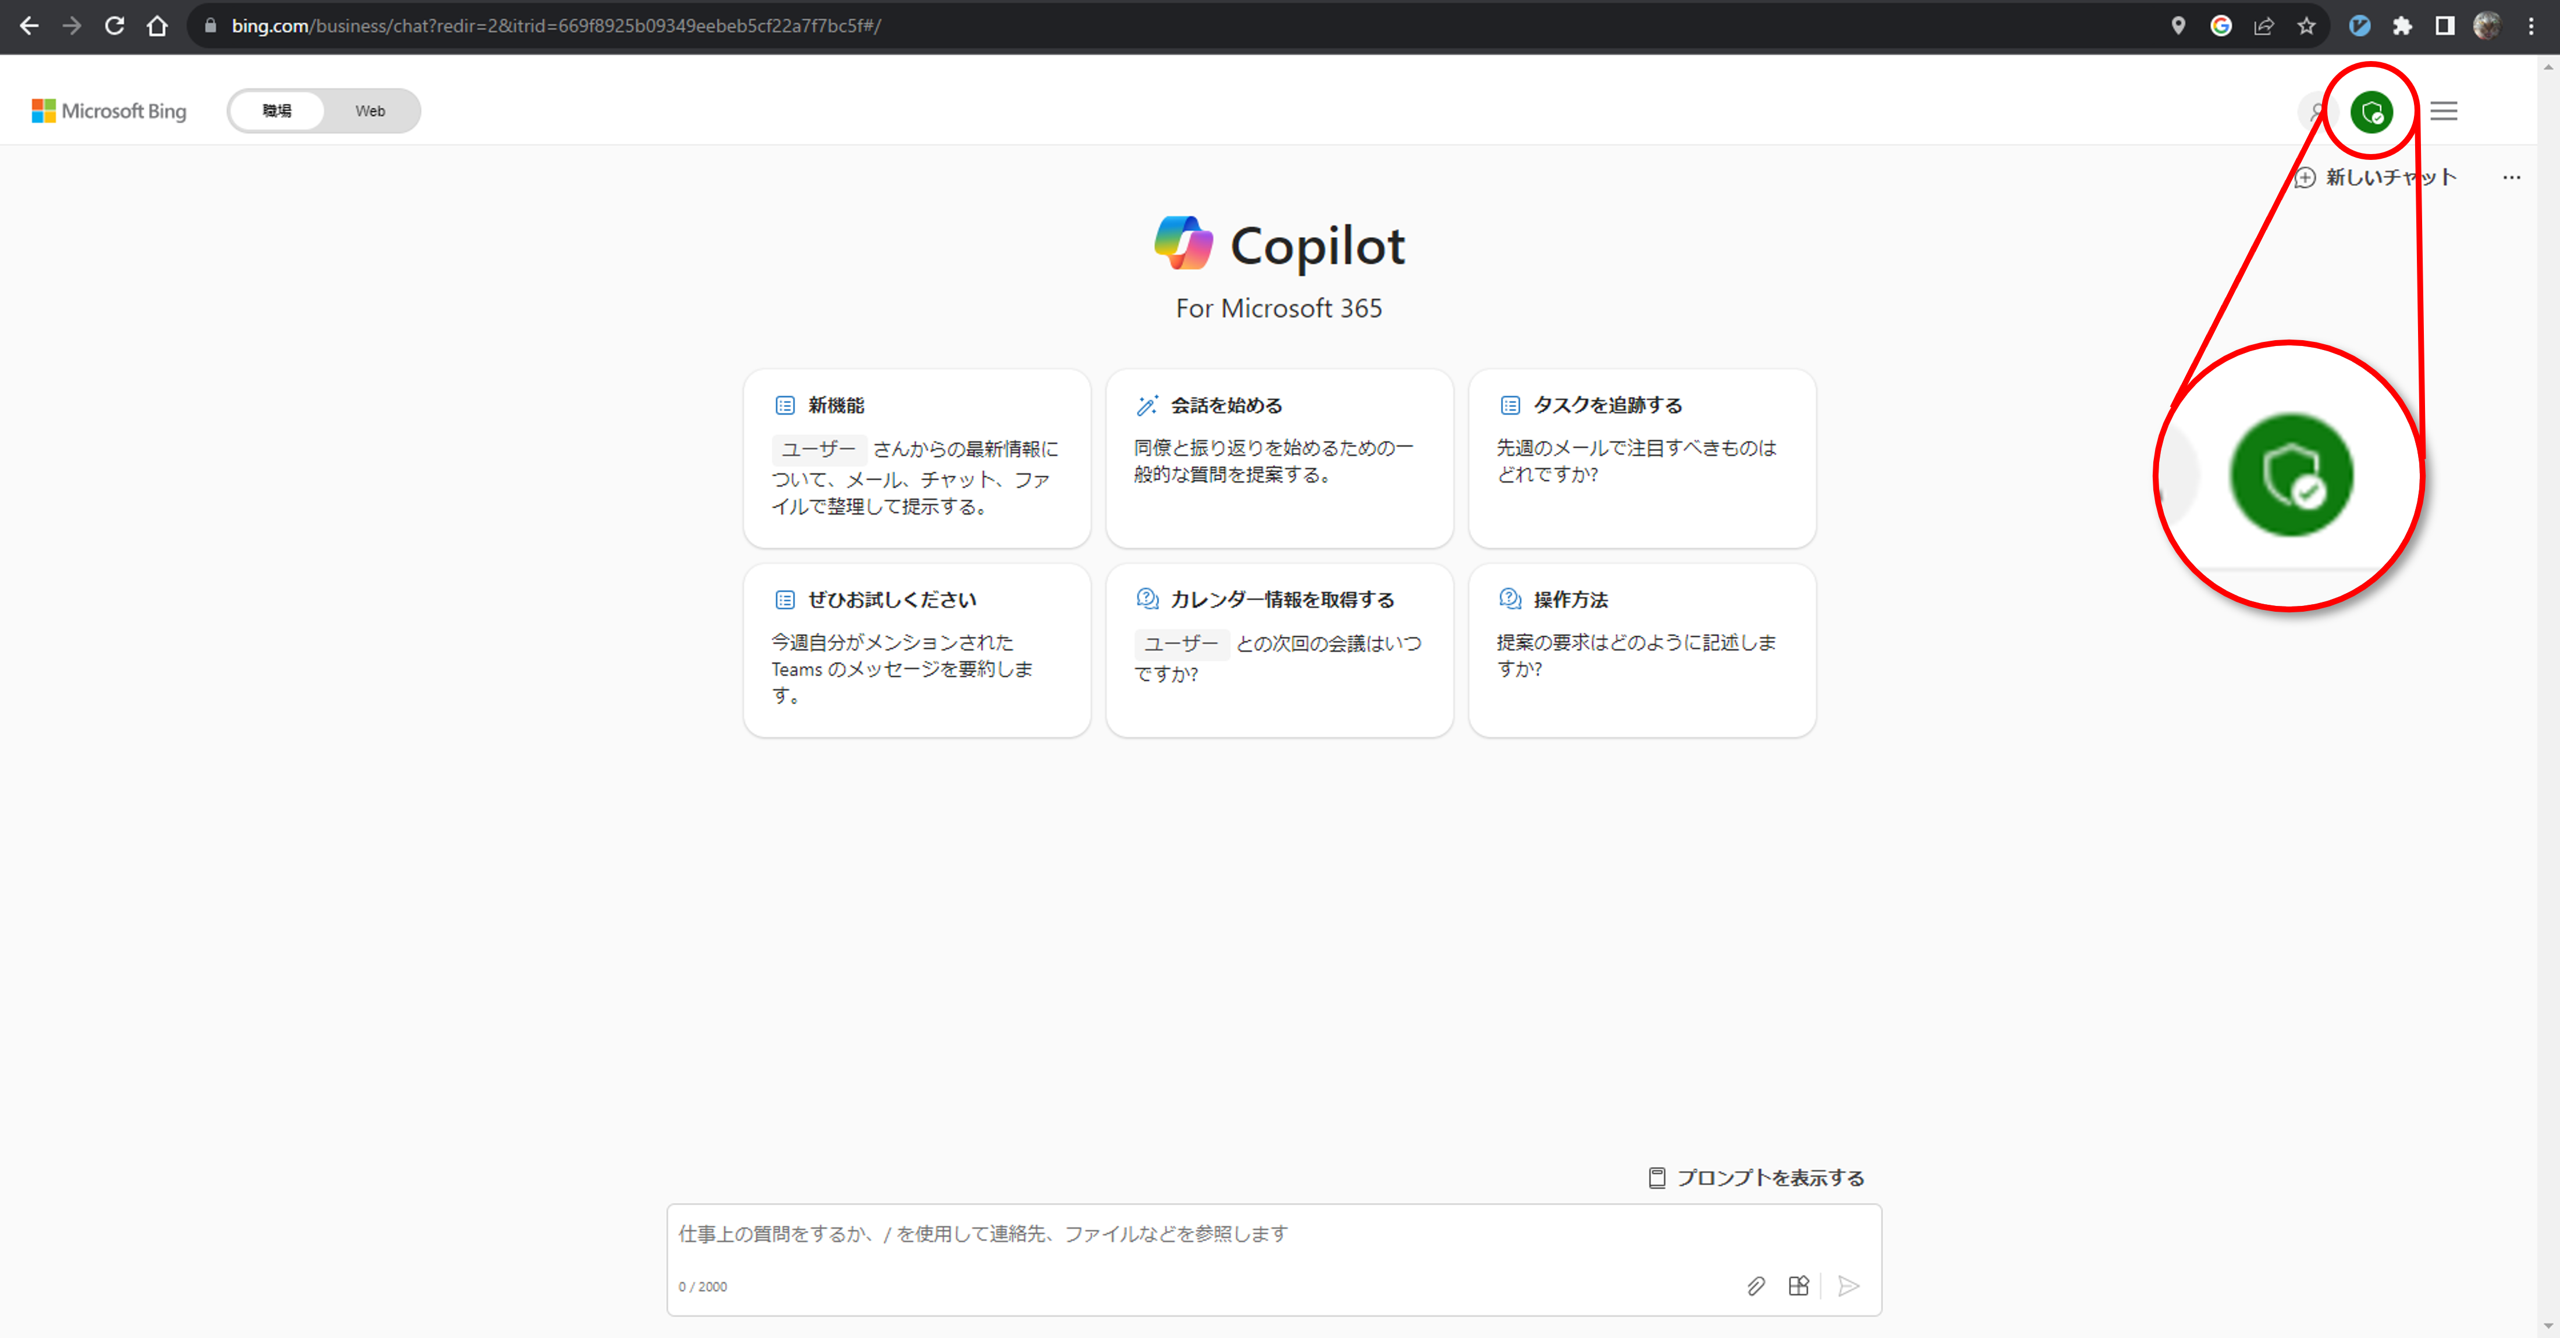This screenshot has height=1338, width=2560.
Task: Click the Microsoft Bing logo
Action: click(108, 111)
